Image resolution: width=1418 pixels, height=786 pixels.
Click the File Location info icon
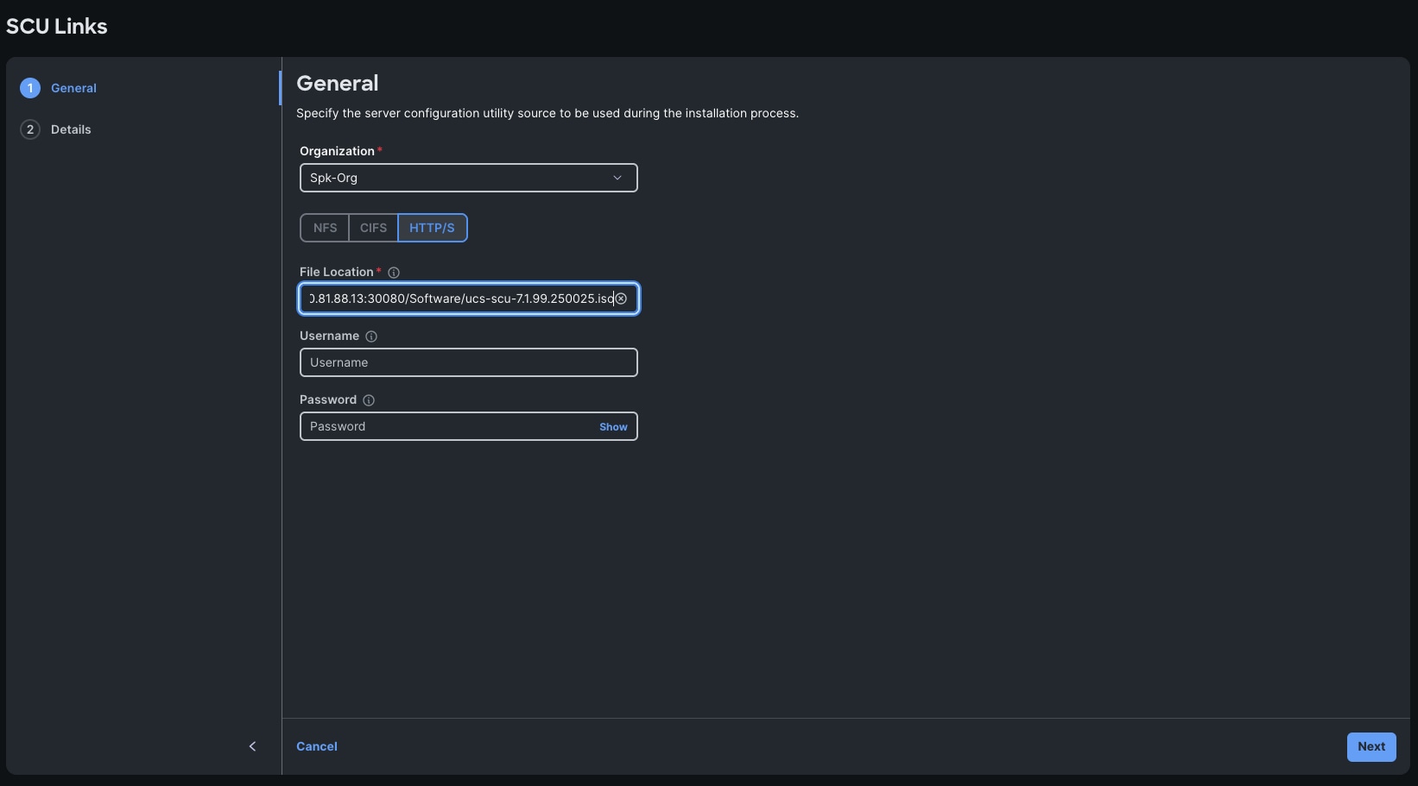(394, 272)
